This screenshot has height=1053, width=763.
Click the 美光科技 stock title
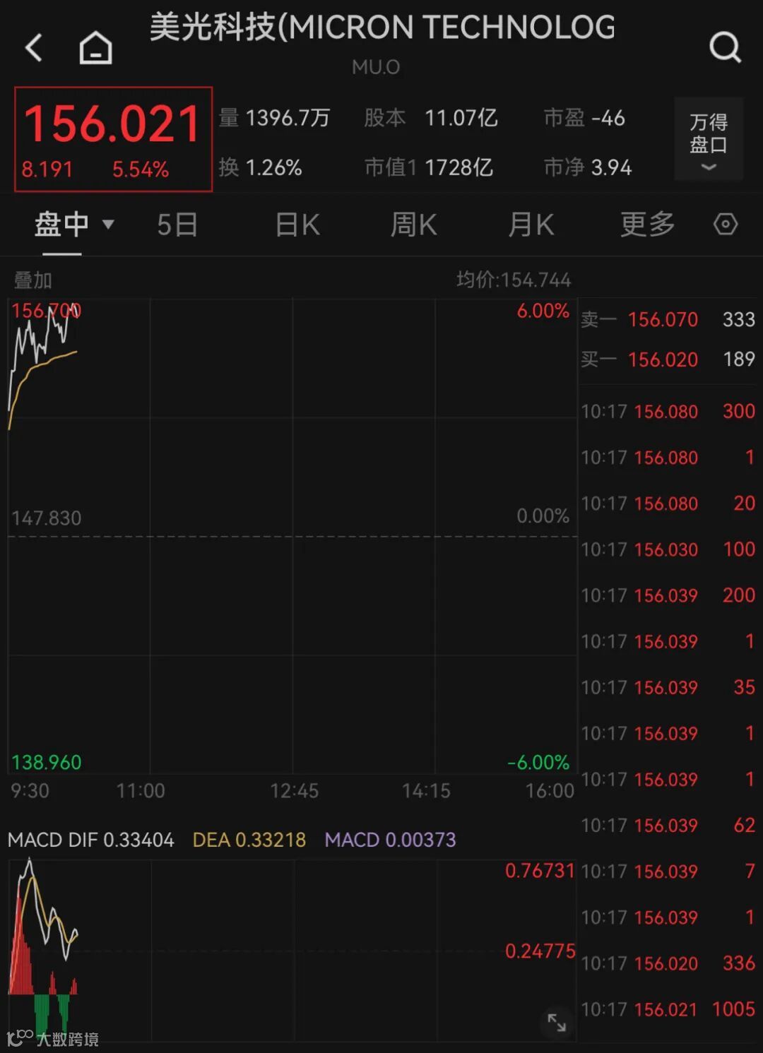pyautogui.click(x=382, y=28)
